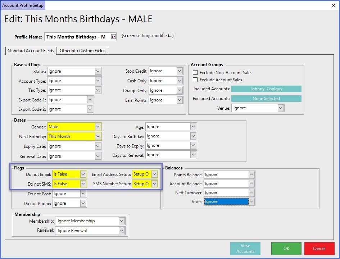Image resolution: width=340 pixels, height=259 pixels.
Task: Tick the Exclude Account Sales checkbox
Action: (x=195, y=80)
